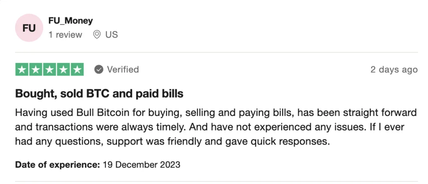Click the US country label
Viewport: 428px width, 184px height.
tap(112, 35)
